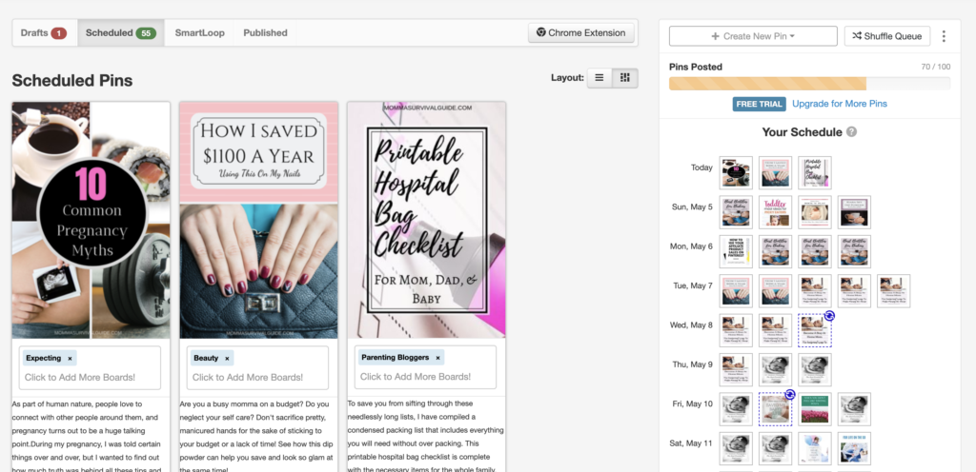
Task: Edit the dip powder pin description
Action: [258, 435]
